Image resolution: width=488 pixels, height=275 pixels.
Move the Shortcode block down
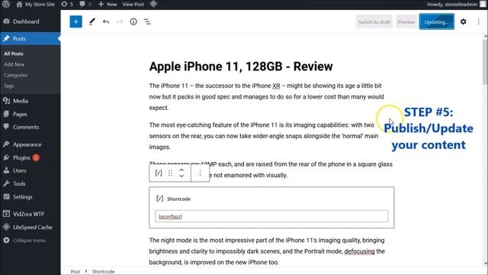(181, 176)
